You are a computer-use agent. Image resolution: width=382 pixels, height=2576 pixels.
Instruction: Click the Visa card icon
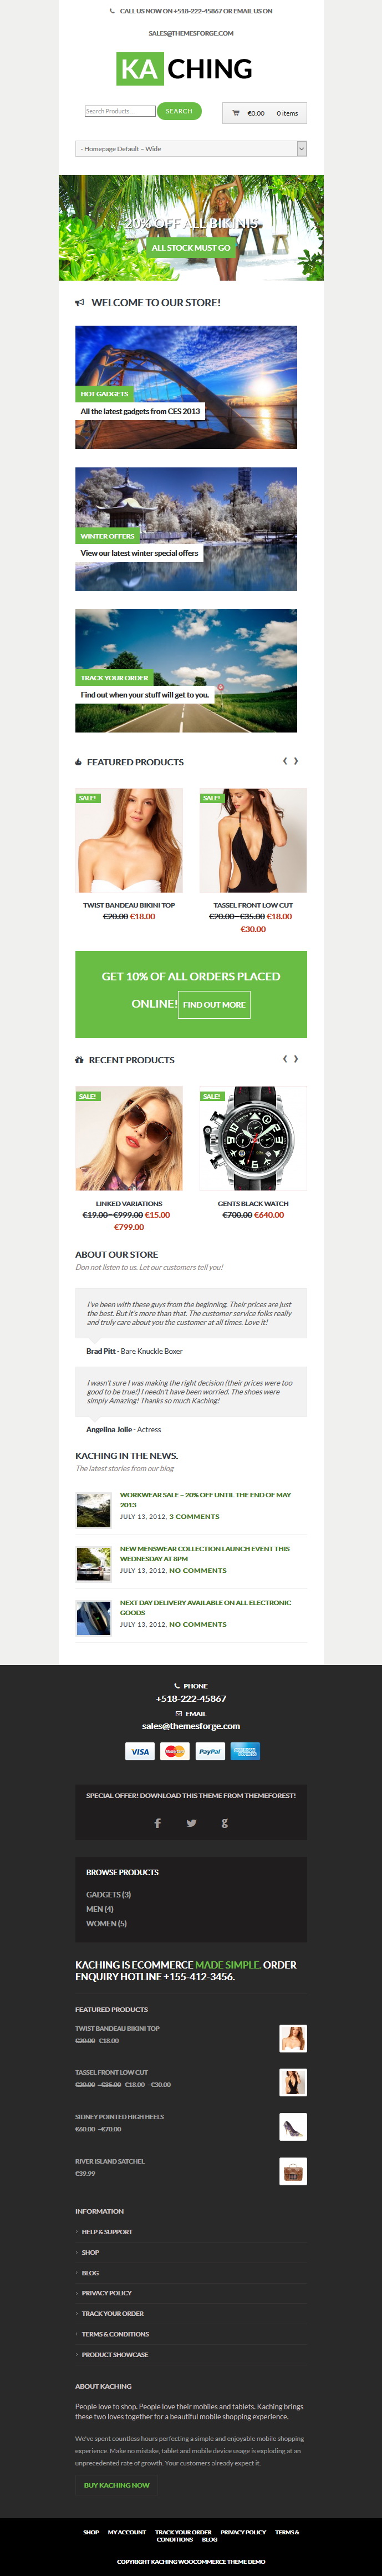tap(140, 1751)
